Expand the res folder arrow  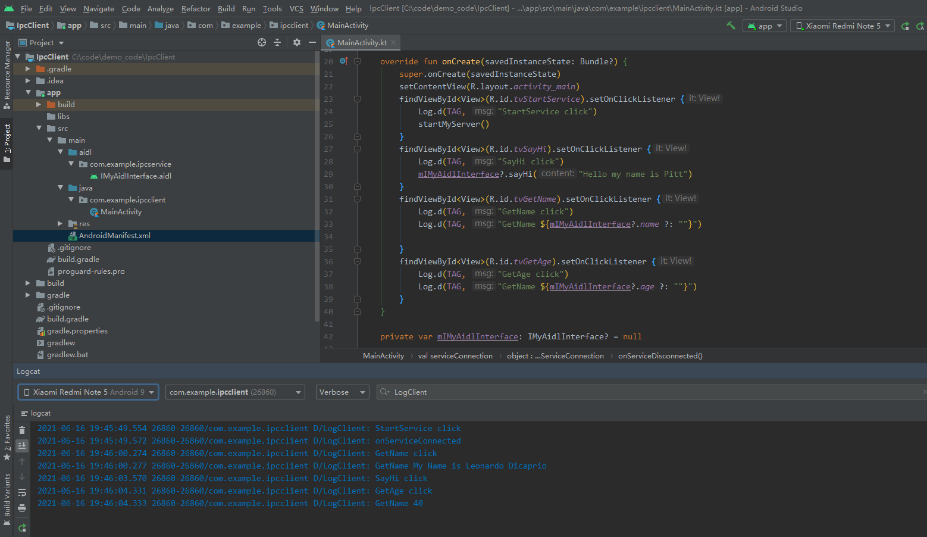click(60, 223)
